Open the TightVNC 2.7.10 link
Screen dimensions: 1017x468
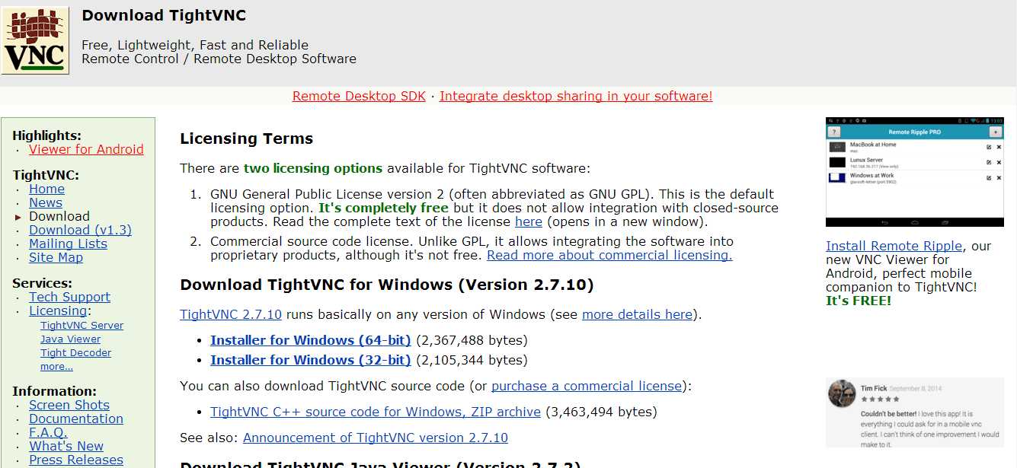tap(231, 314)
